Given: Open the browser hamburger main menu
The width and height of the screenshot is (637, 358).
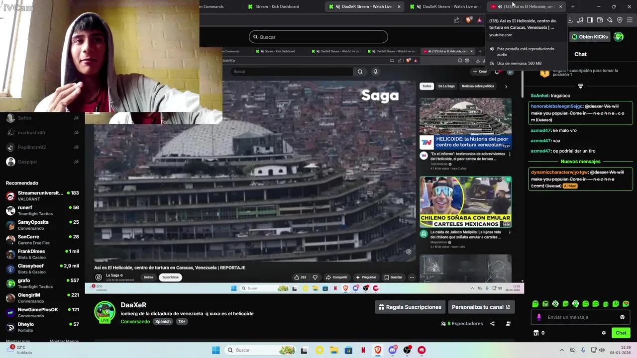Looking at the screenshot, I should (x=630, y=20).
